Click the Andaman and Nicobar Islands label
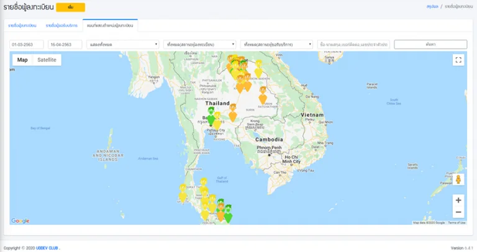477x252 pixels. coord(108,155)
